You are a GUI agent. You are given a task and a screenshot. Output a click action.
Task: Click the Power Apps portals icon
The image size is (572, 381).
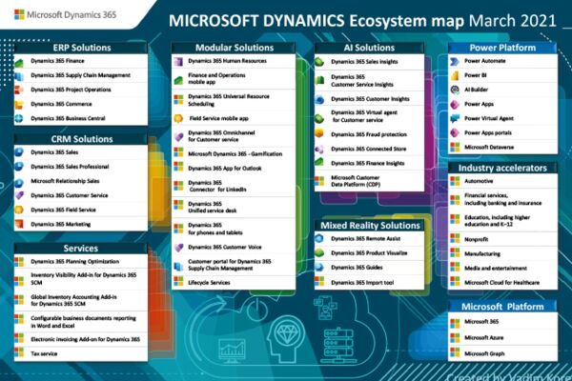click(x=455, y=132)
